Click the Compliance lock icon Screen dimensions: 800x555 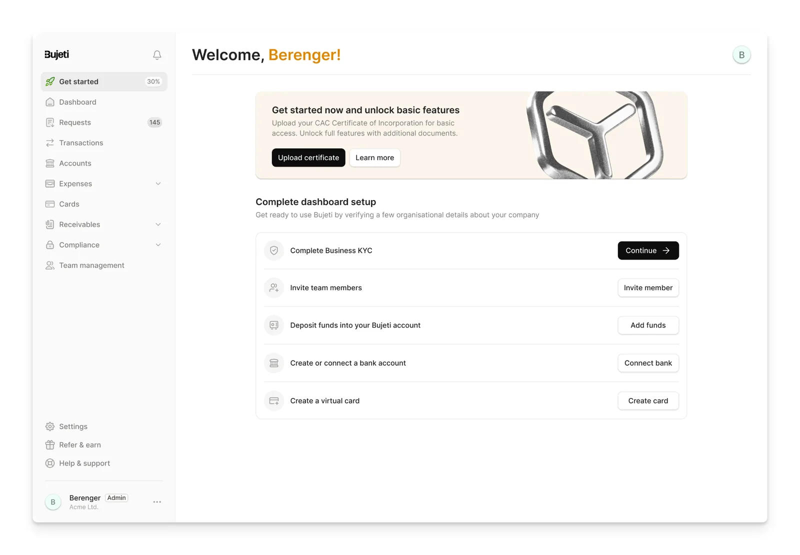(x=50, y=245)
